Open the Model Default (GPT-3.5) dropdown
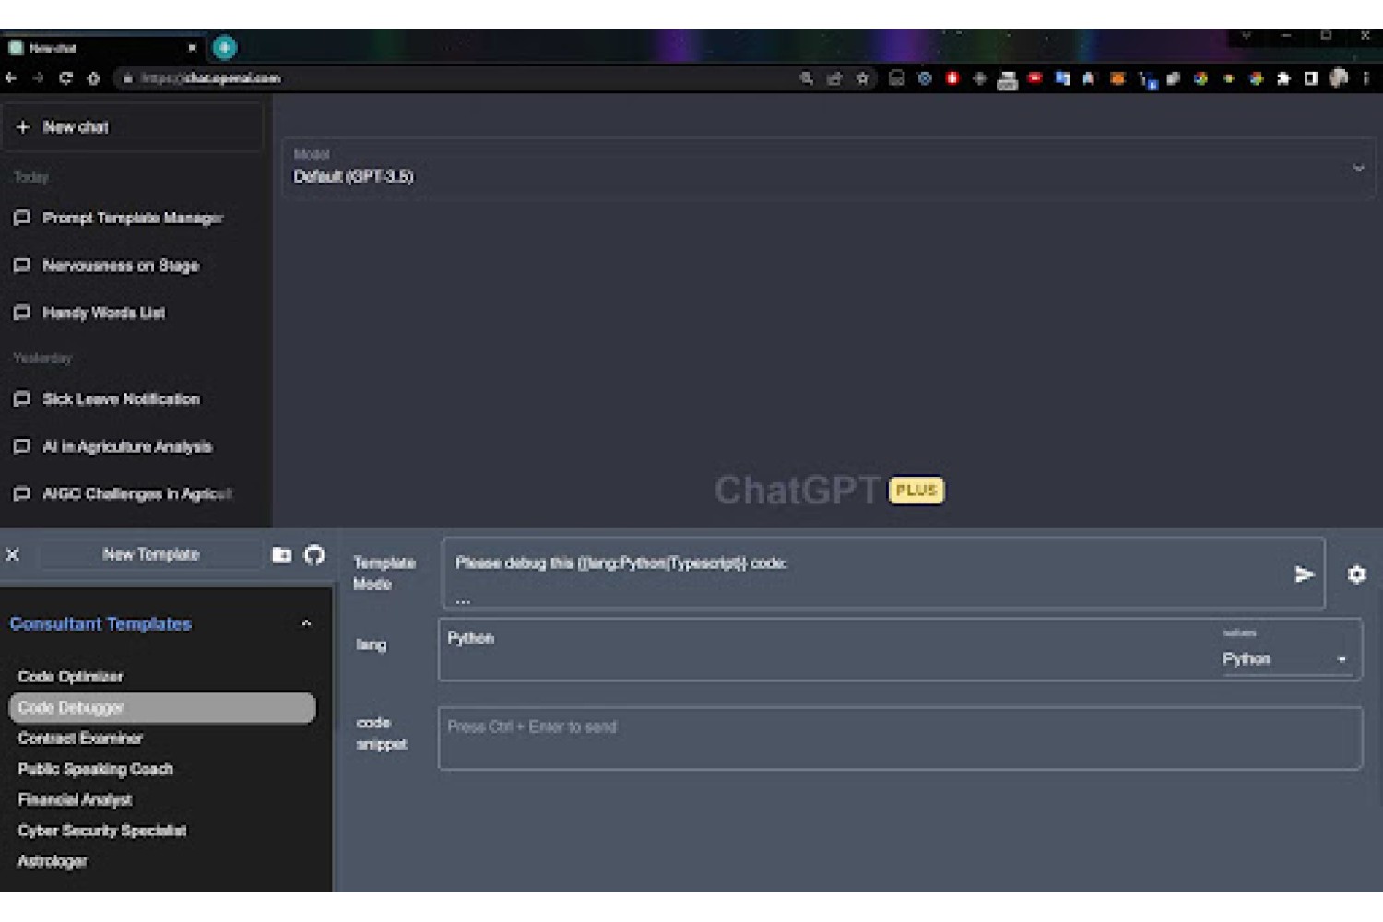Viewport: 1383px width, 922px height. (x=828, y=168)
